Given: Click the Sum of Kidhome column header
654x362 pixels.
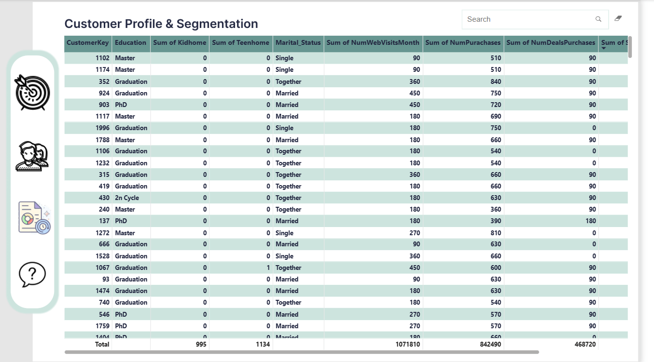Looking at the screenshot, I should tap(180, 42).
